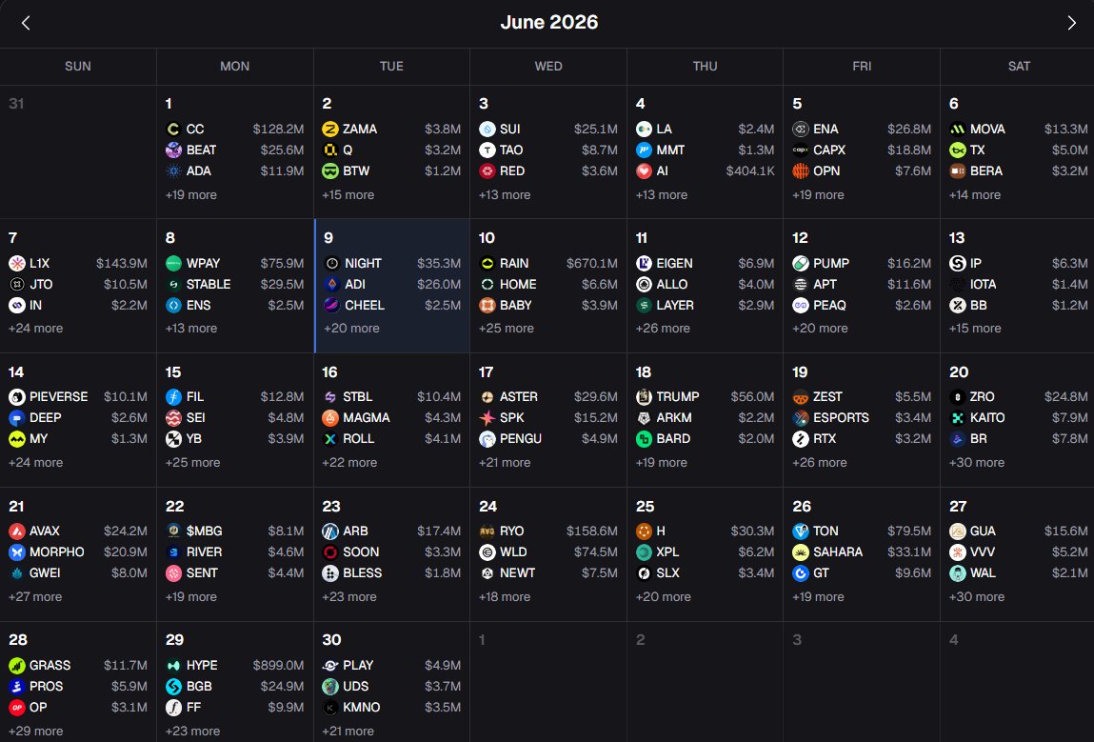Click the WLD token icon on June 24
Image resolution: width=1094 pixels, height=742 pixels.
pos(487,552)
